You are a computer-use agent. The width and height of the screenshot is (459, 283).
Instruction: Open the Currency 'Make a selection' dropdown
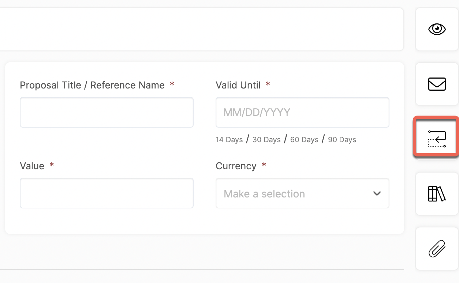pyautogui.click(x=302, y=193)
